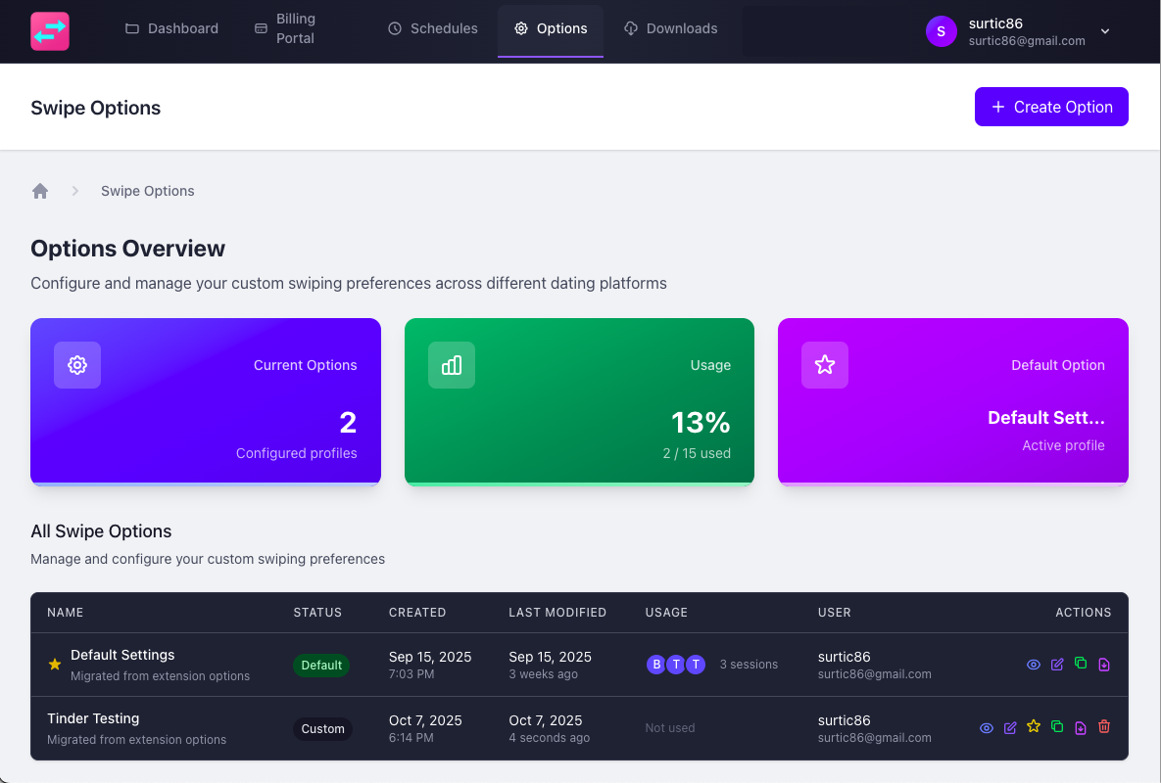
Task: Edit the Default Settings option
Action: click(x=1057, y=665)
